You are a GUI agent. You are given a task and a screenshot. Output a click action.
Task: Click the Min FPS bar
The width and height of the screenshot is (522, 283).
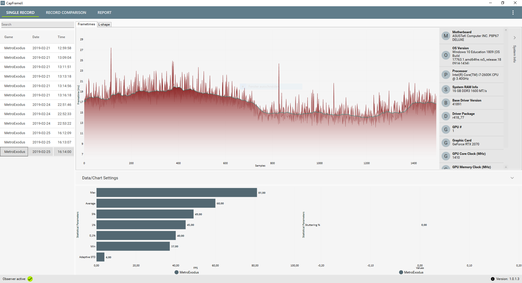point(133,246)
